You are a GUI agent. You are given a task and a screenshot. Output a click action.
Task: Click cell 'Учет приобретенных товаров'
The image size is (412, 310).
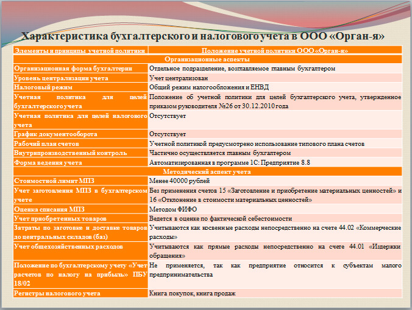click(80, 218)
